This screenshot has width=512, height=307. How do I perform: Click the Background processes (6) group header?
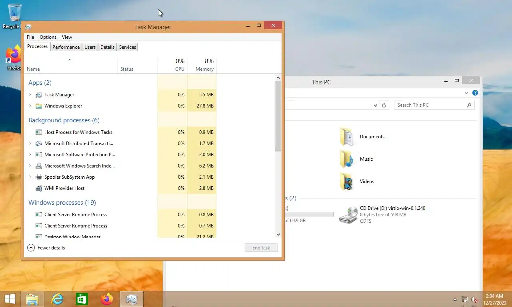click(64, 120)
